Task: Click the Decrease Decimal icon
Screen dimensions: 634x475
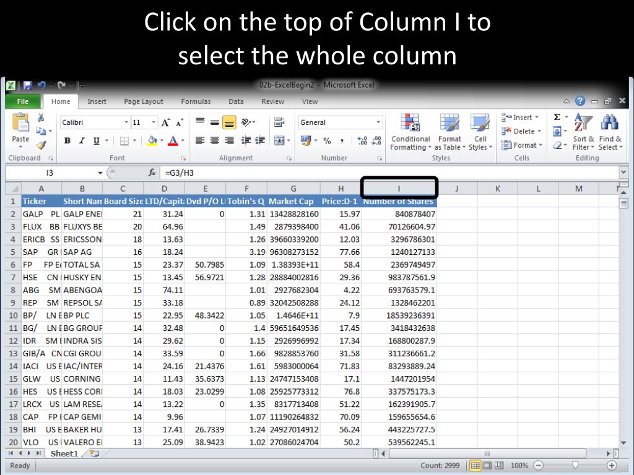Action: (376, 140)
